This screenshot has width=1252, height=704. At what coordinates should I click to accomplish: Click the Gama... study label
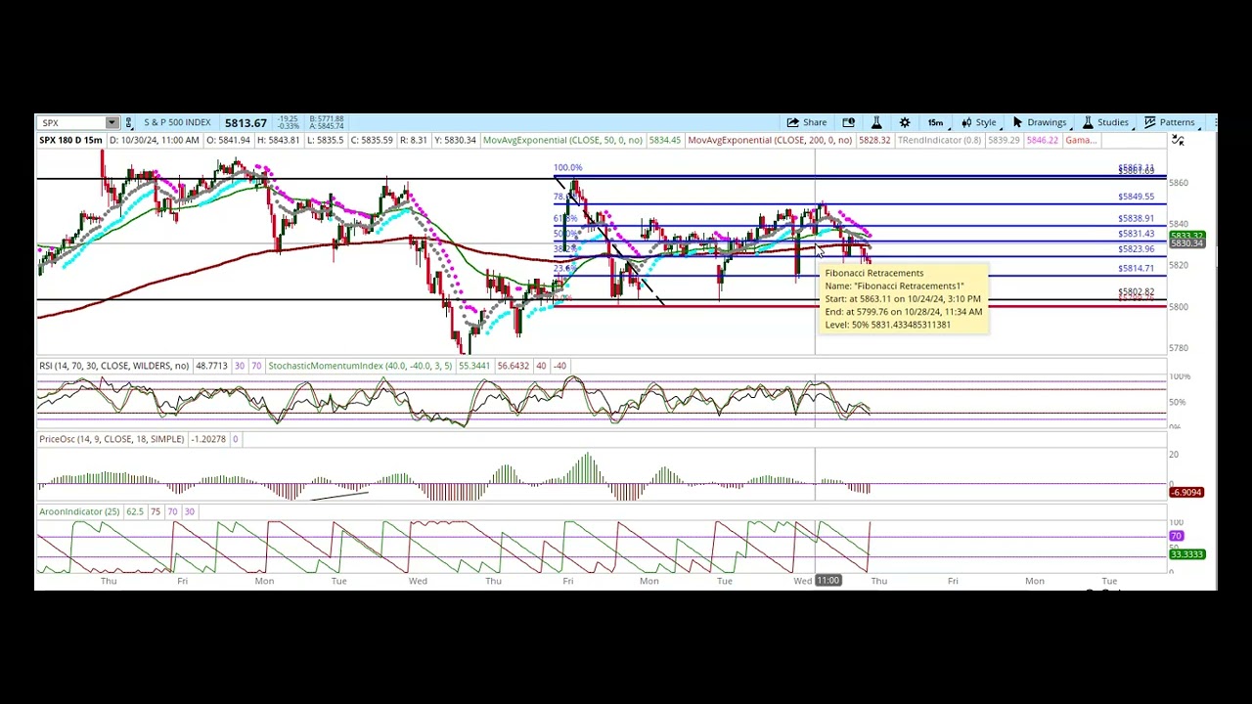[1081, 141]
